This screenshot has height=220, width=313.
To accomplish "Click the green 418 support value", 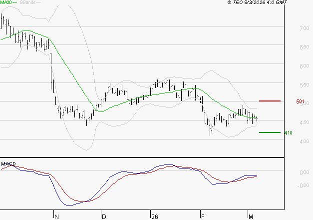I will click(288, 133).
